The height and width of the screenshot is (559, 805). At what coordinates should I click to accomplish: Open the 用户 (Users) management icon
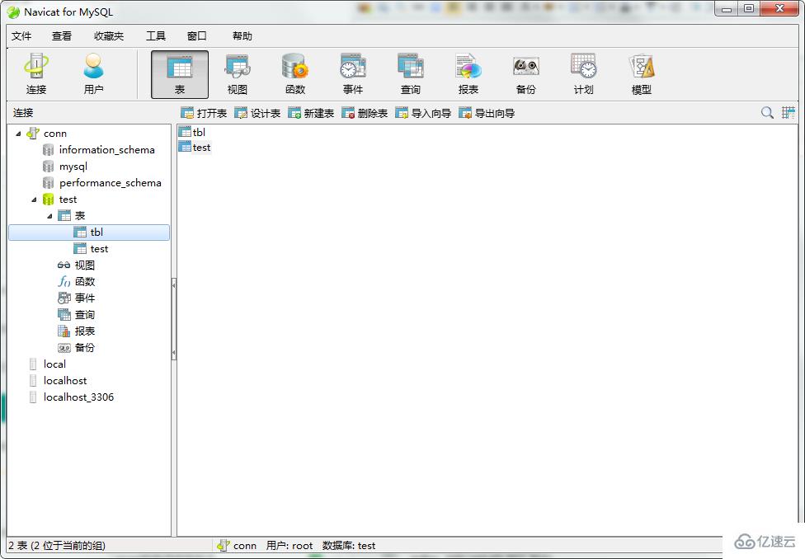pyautogui.click(x=93, y=73)
